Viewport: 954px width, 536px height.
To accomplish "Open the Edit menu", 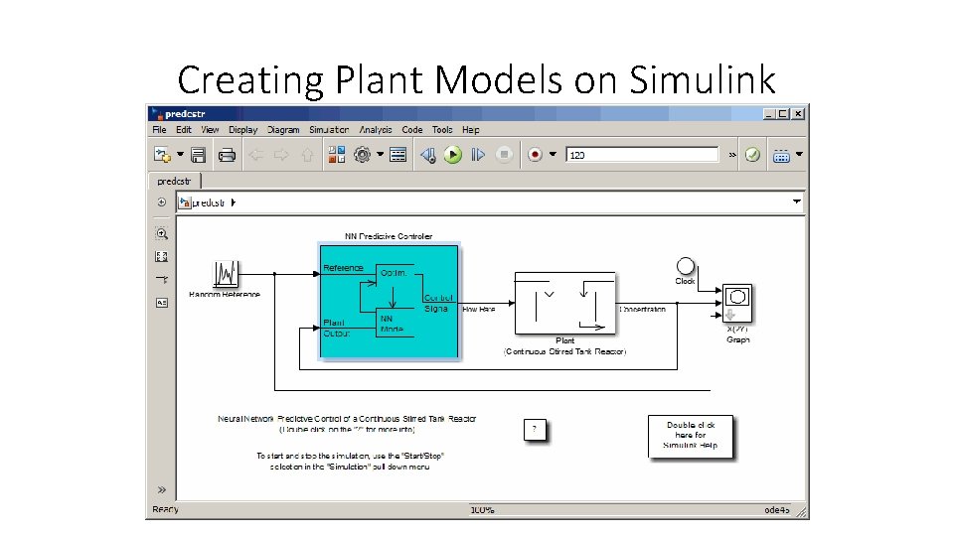I will click(184, 129).
